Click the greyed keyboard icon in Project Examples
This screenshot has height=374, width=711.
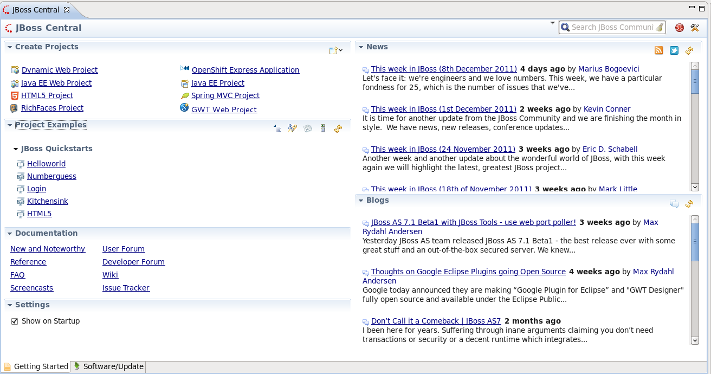pyautogui.click(x=308, y=128)
